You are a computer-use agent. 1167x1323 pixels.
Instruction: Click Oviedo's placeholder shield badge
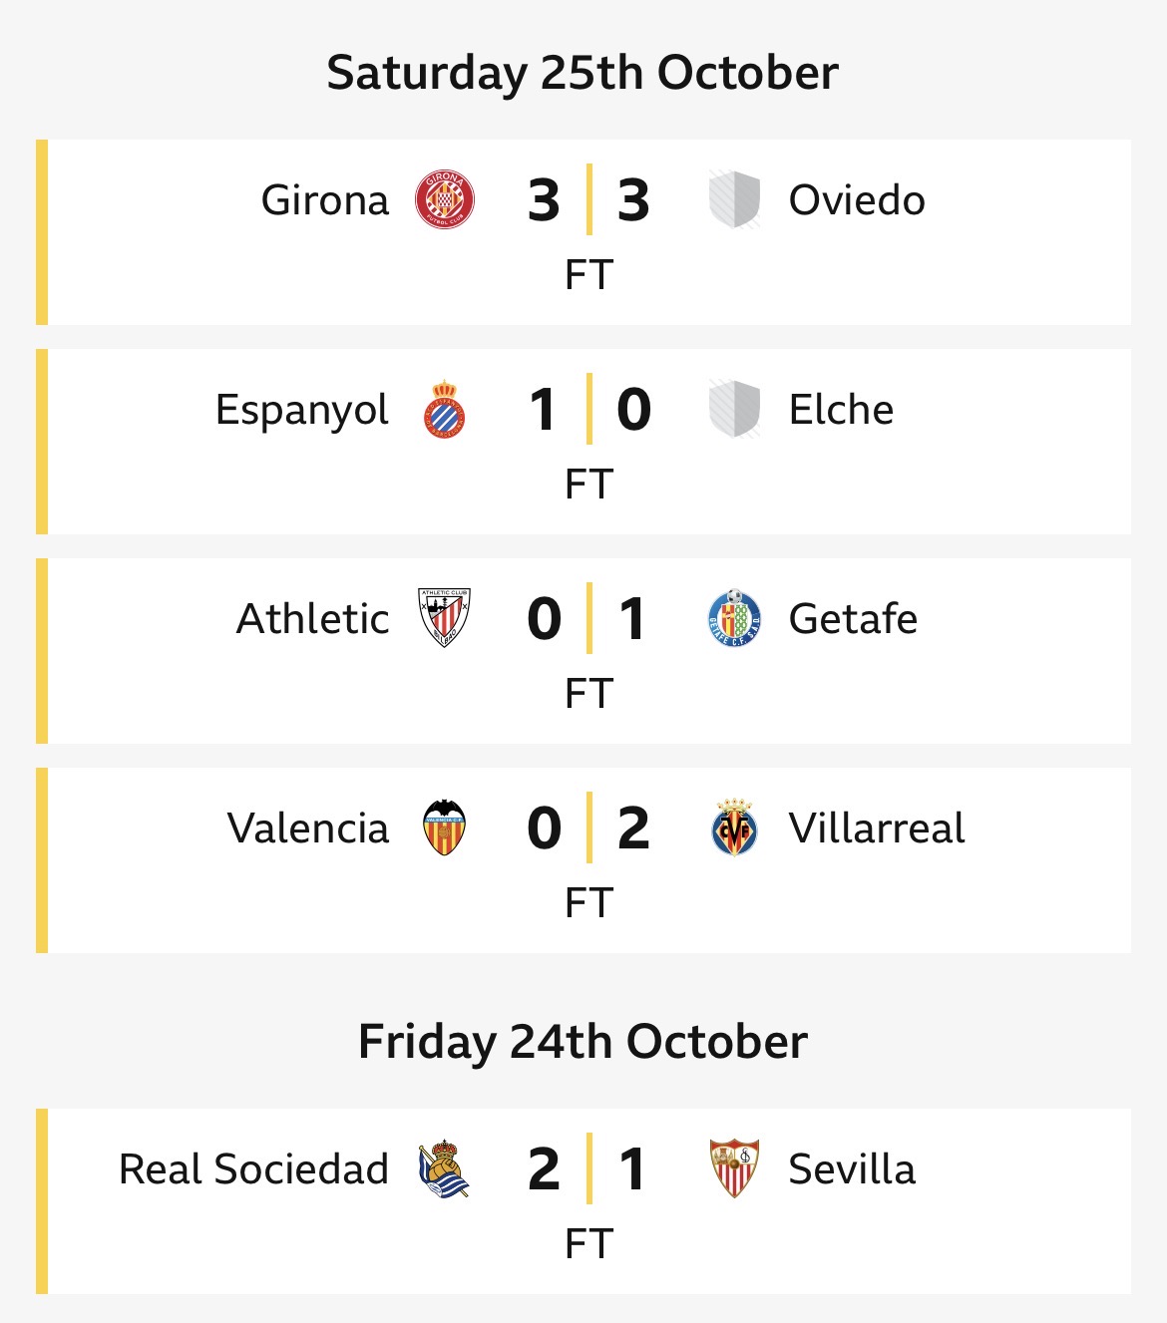pos(734,199)
